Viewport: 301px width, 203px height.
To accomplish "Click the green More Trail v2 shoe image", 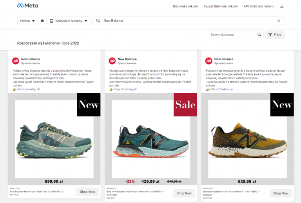I will point(54,140).
